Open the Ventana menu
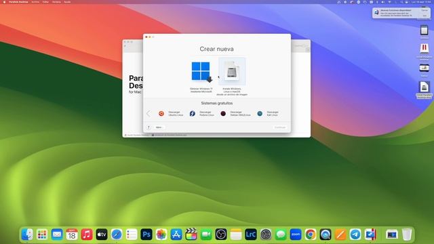 [56, 2]
